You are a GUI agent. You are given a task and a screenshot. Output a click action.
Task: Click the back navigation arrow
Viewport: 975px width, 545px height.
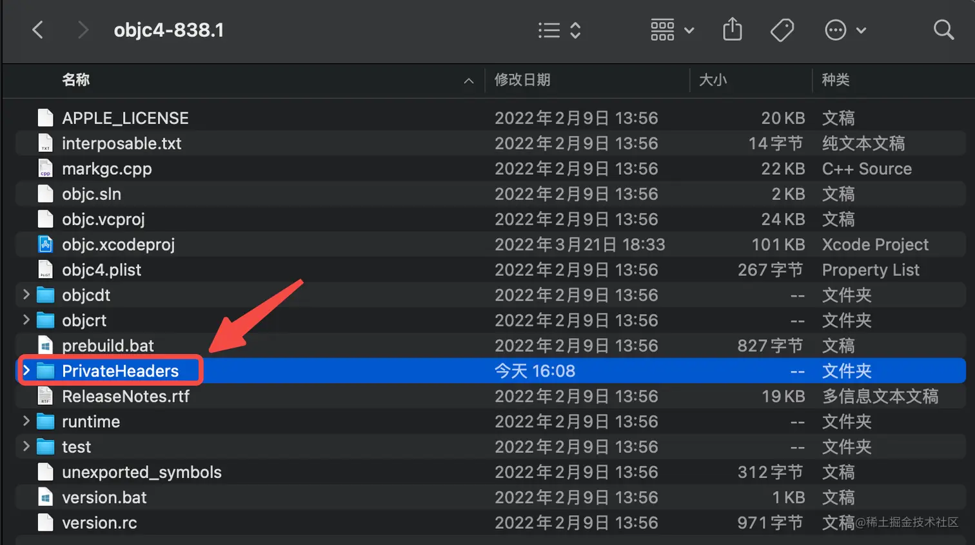pos(38,30)
